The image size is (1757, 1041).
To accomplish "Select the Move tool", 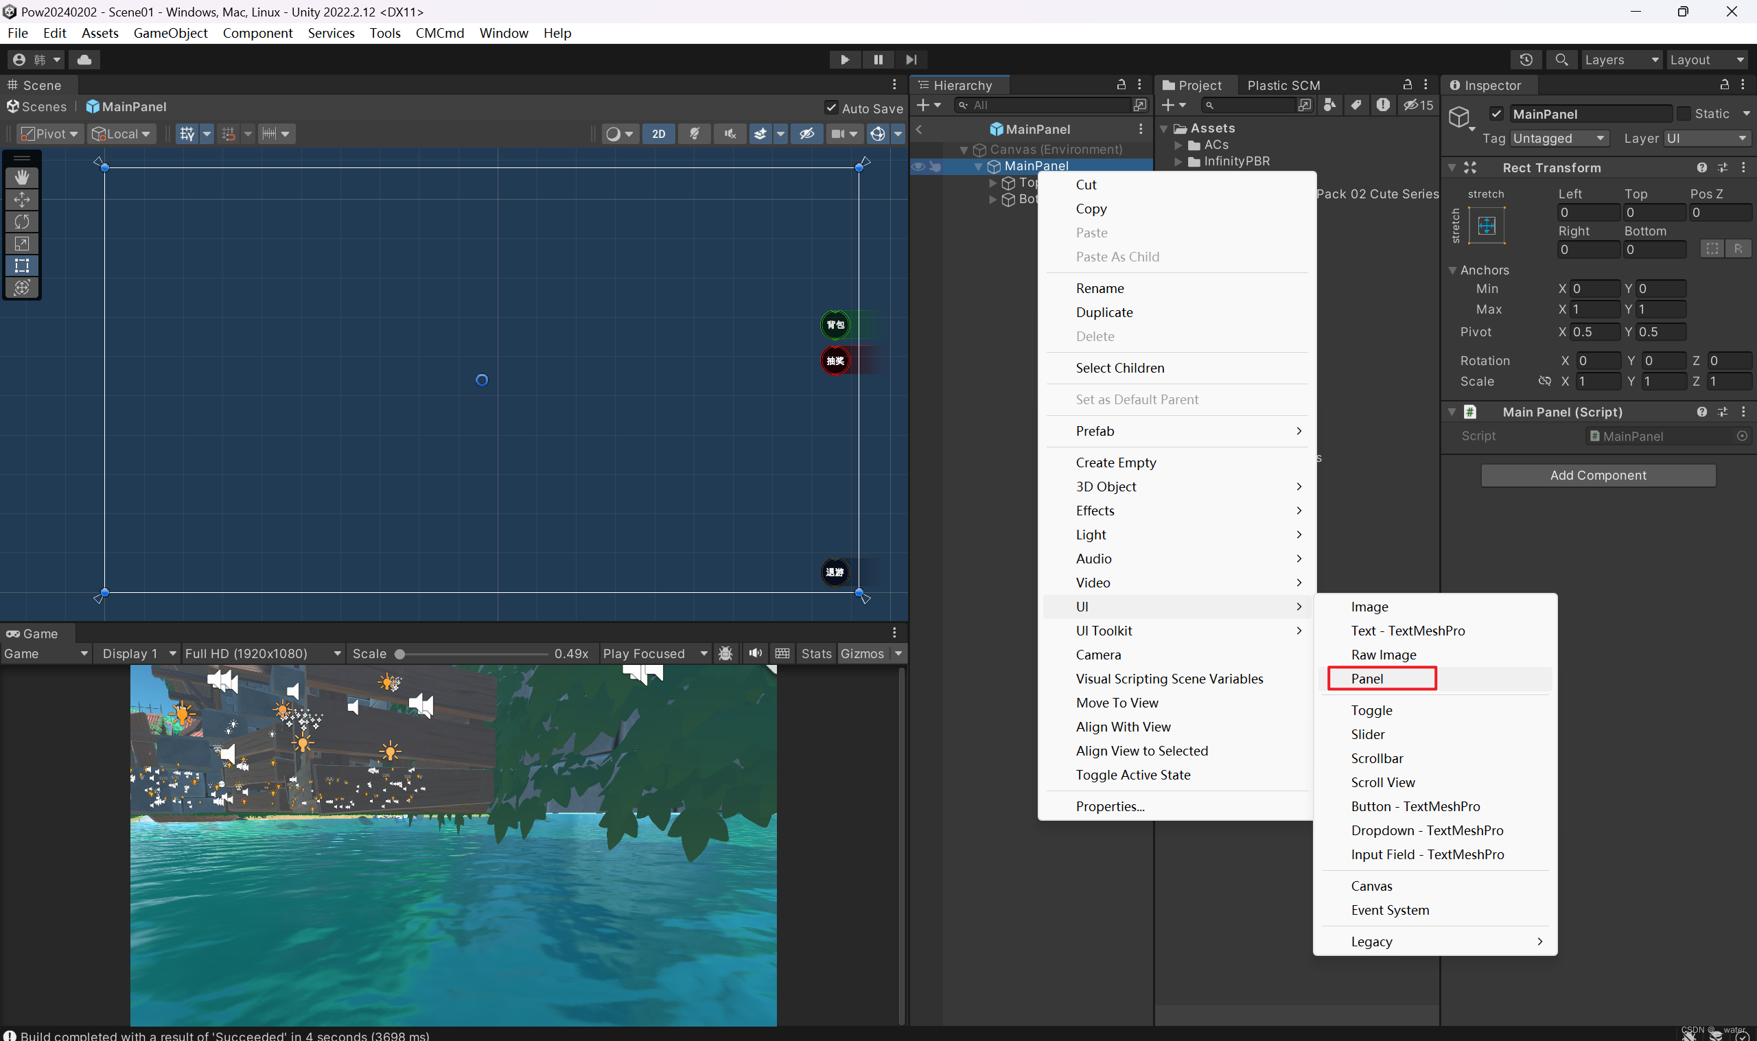I will point(22,200).
